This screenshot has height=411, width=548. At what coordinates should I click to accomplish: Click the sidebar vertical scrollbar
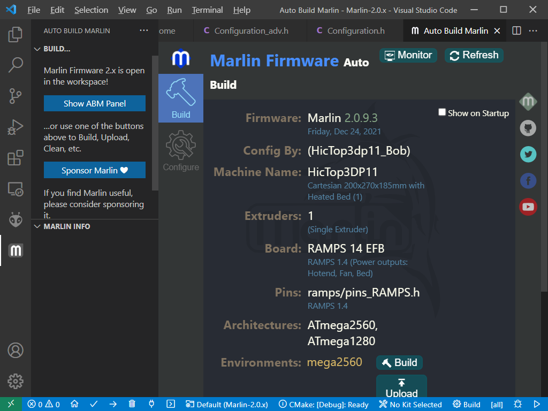[x=155, y=123]
